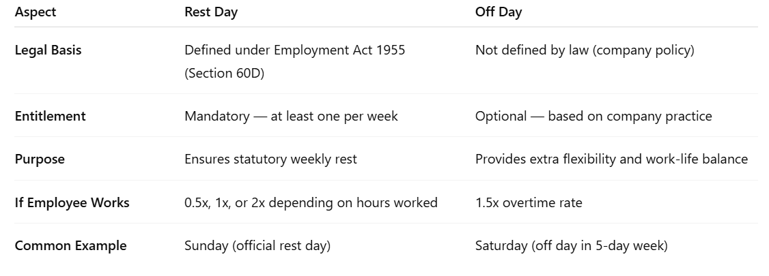Select the Legal Basis row label
The image size is (769, 276).
coord(48,50)
